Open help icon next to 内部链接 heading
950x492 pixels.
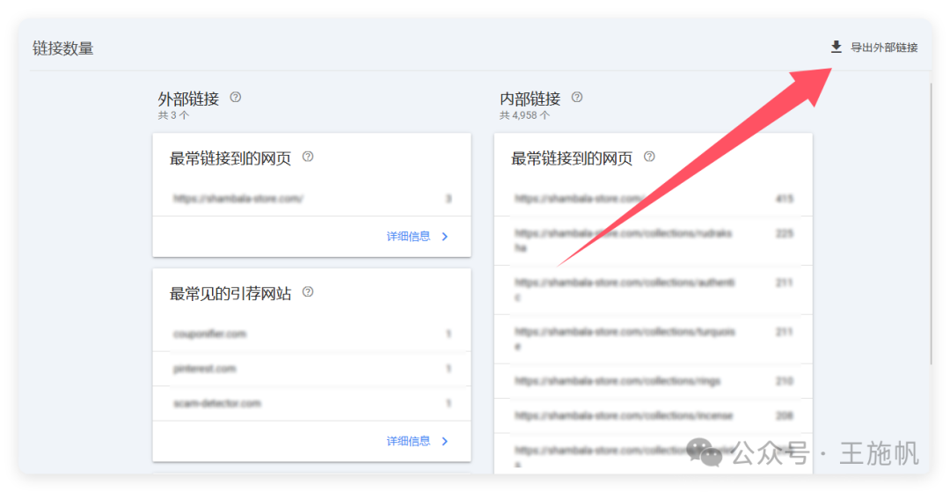[x=577, y=97]
